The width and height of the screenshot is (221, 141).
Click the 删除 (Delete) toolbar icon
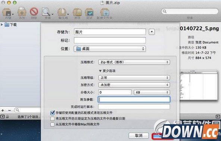point(34,12)
